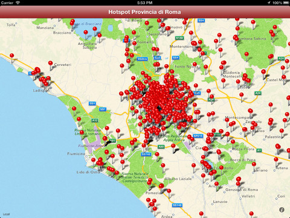Click the Lago di Bracciano lake label
The image size is (290, 218).
point(88,24)
